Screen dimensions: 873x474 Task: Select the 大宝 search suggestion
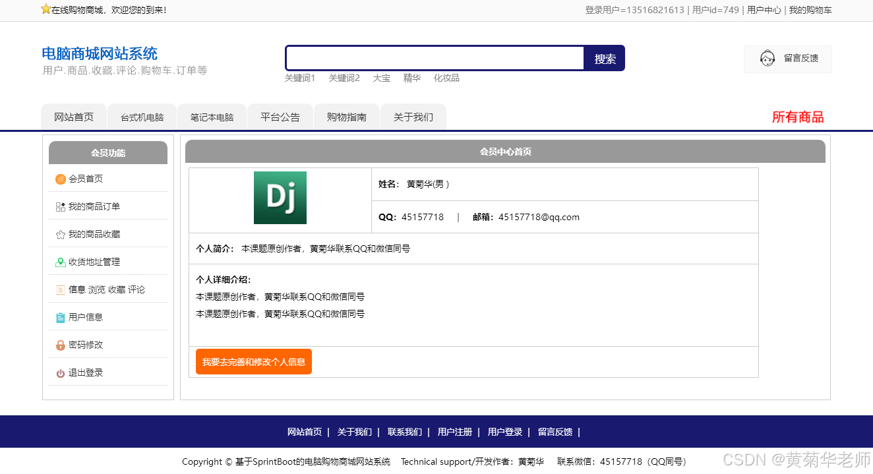[x=382, y=78]
